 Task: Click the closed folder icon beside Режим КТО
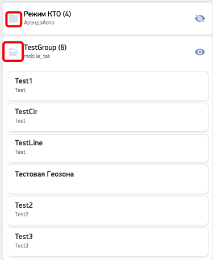point(14,19)
